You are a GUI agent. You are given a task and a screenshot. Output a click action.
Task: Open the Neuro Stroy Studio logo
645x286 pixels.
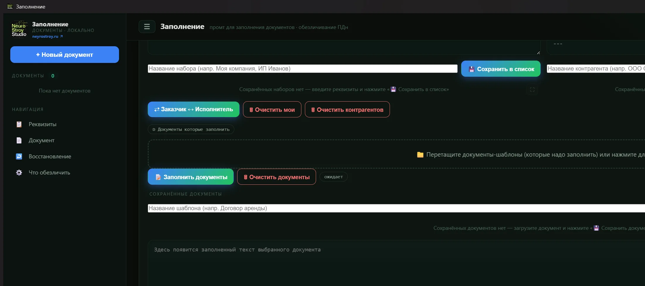click(19, 30)
